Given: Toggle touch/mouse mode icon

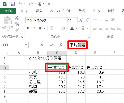Looking at the screenshot, I should (x=40, y=4).
